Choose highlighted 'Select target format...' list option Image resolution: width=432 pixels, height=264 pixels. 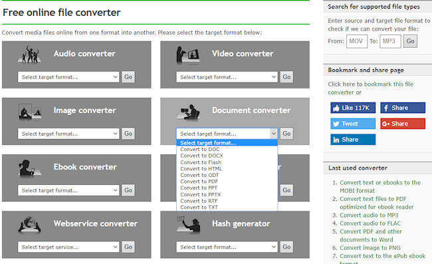pos(227,143)
